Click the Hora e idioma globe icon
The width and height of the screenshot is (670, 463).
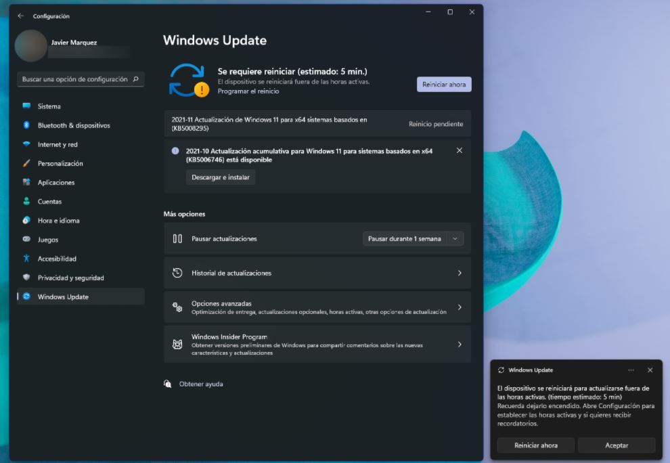[x=26, y=220]
